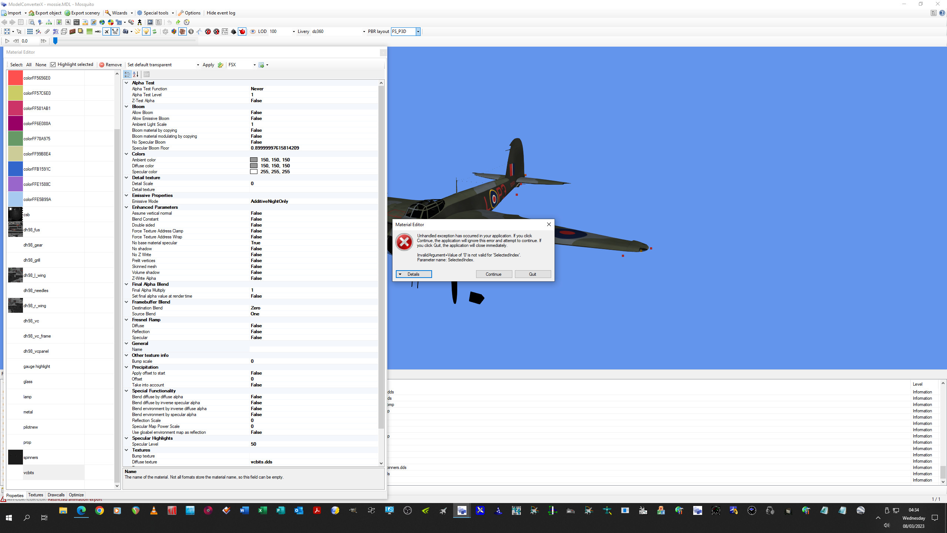
Task: Toggle the Highlight selected checkbox
Action: point(53,64)
